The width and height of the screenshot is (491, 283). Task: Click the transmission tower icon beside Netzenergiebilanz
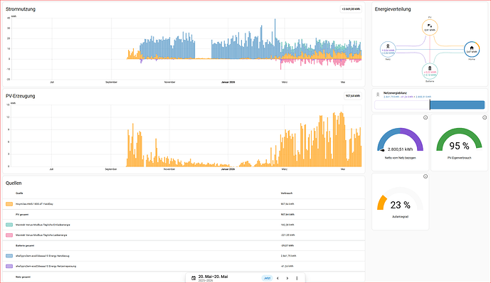tap(378, 95)
